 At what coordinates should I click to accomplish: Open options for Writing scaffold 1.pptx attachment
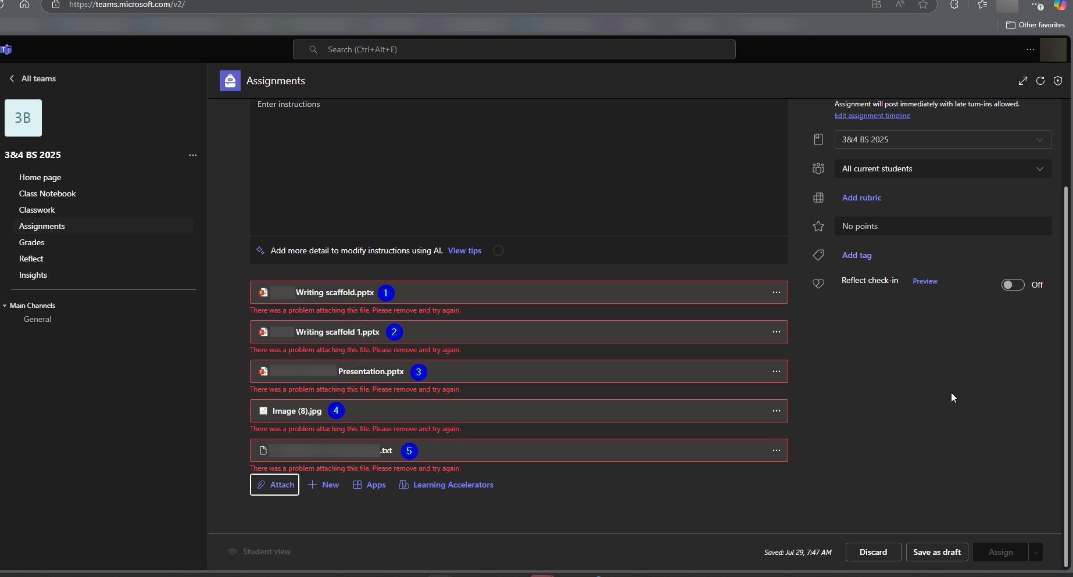[777, 332]
